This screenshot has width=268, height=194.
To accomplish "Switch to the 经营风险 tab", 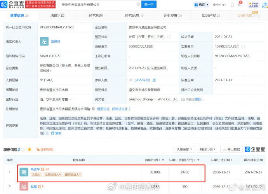I will (x=96, y=16).
